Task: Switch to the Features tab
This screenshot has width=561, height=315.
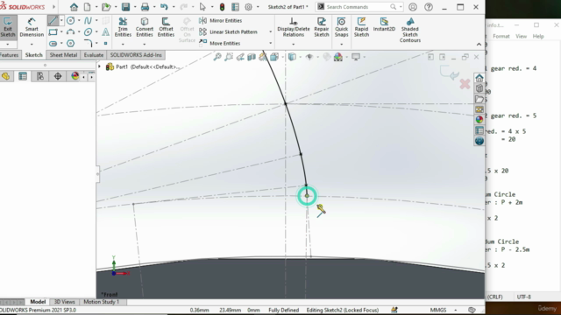Action: click(x=10, y=55)
